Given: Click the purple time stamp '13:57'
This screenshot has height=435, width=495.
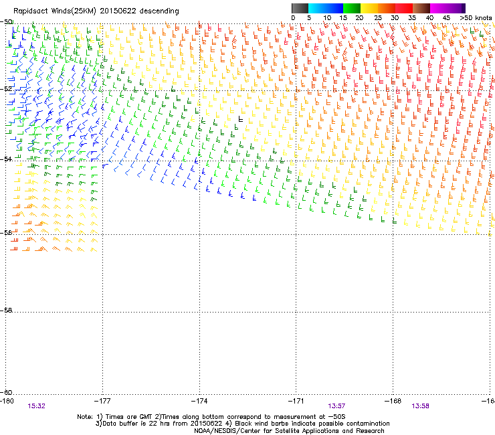Looking at the screenshot, I should coord(336,406).
